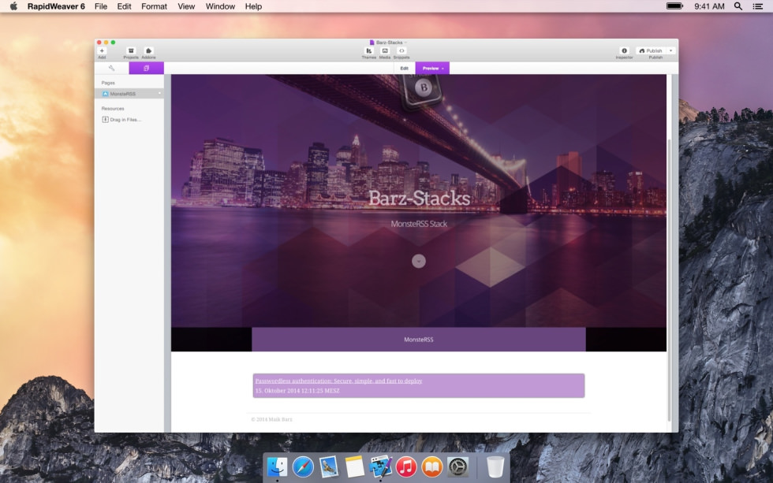The width and height of the screenshot is (773, 483).
Task: Select the purple pages sidebar tab
Action: click(147, 68)
